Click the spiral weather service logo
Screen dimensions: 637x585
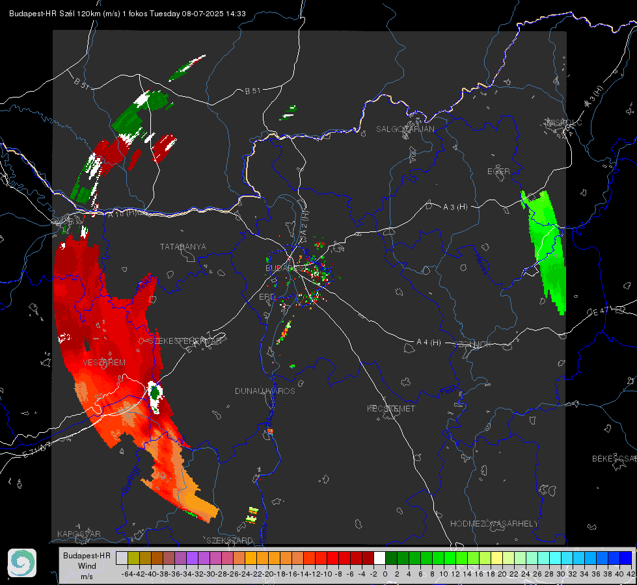coord(22,563)
